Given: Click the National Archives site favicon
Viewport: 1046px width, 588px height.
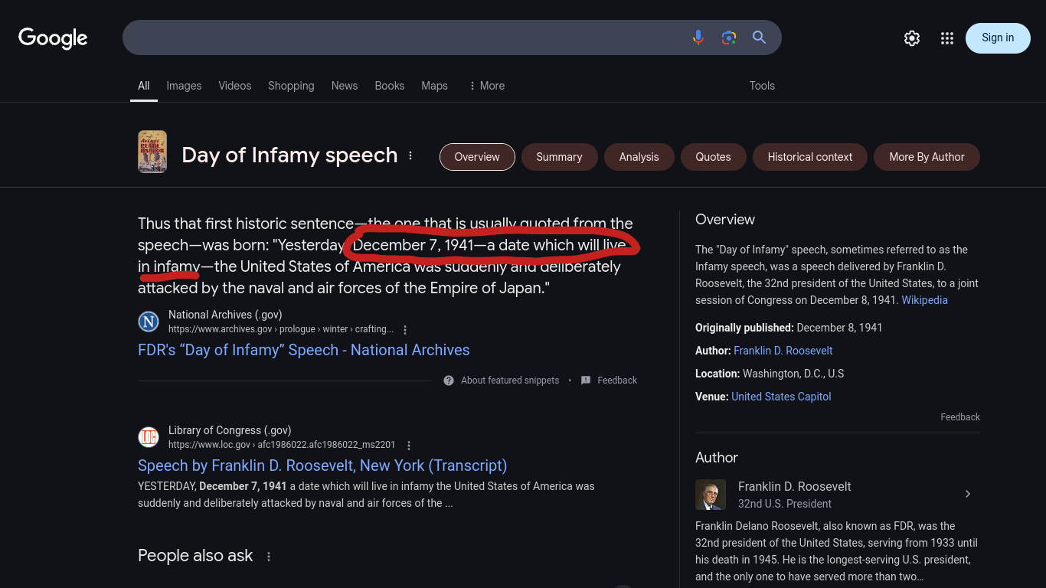Looking at the screenshot, I should pos(149,322).
